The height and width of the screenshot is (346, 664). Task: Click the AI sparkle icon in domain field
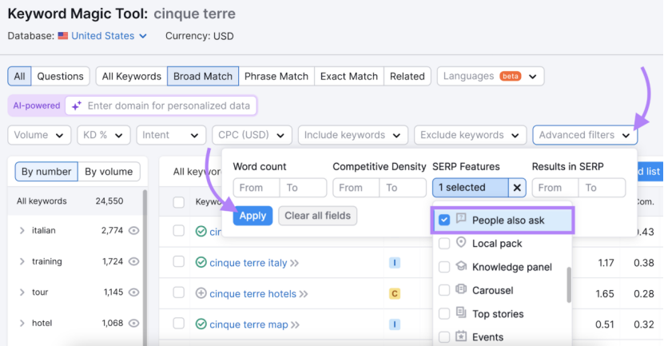(77, 105)
